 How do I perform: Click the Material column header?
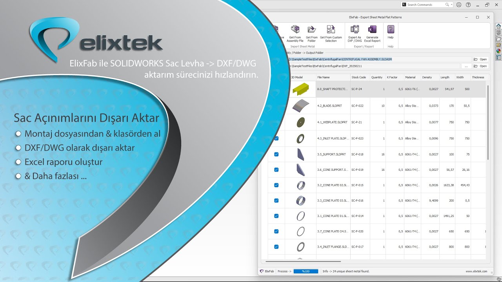click(412, 77)
